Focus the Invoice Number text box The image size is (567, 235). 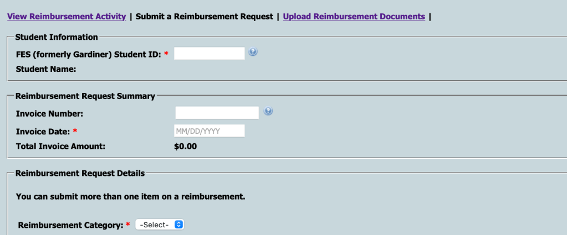pos(217,113)
